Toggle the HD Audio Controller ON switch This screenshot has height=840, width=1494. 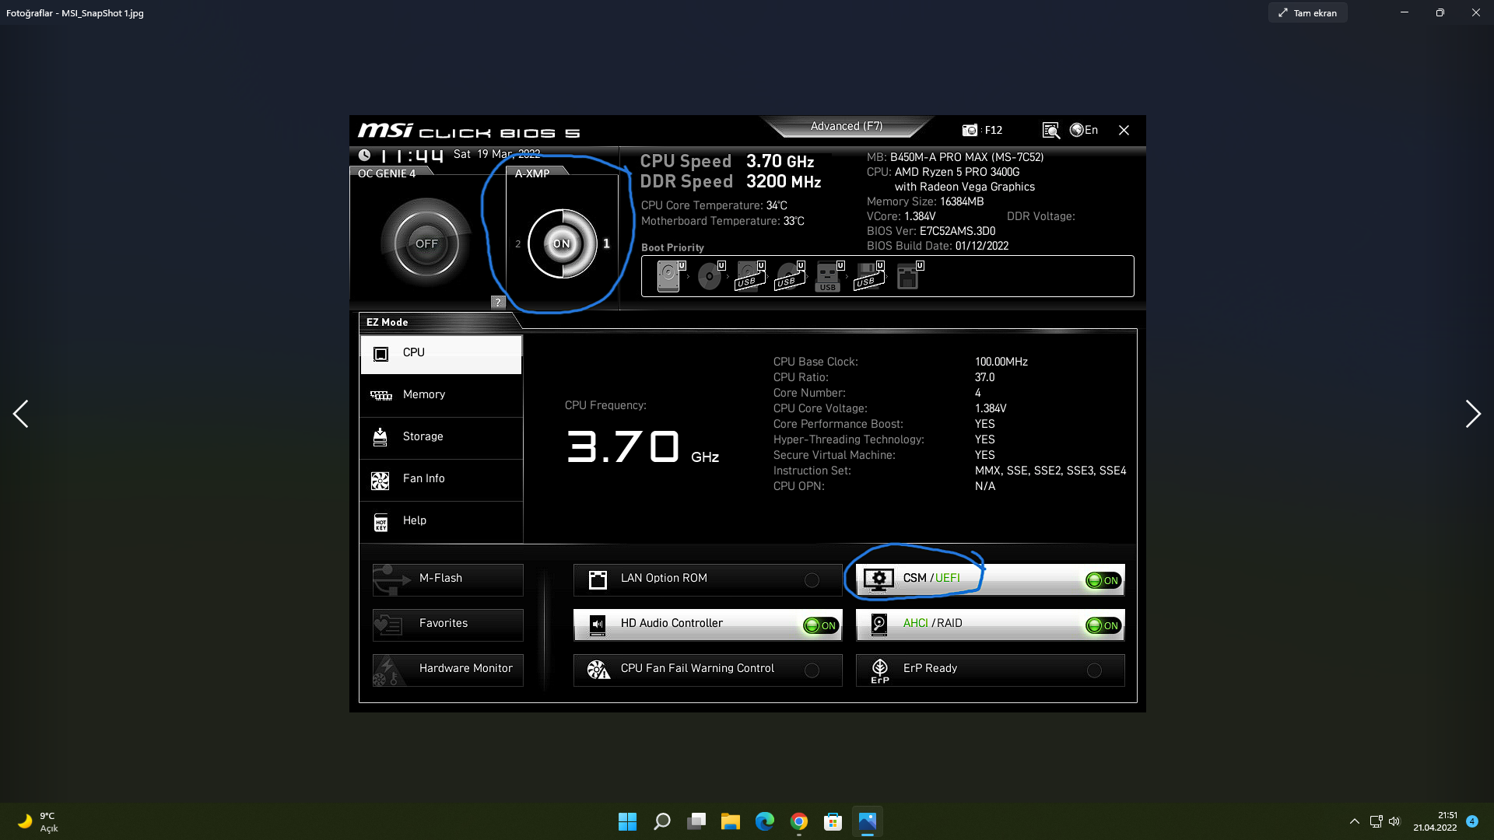pyautogui.click(x=821, y=625)
